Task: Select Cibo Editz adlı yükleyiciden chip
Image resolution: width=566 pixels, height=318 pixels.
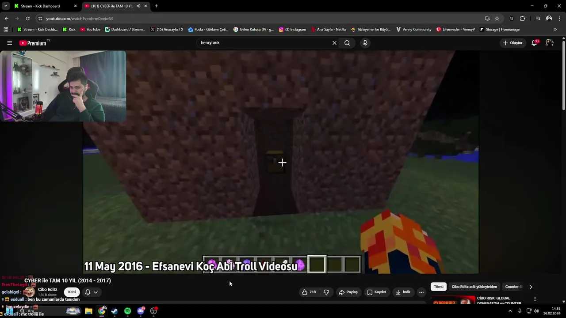Action: point(474,287)
